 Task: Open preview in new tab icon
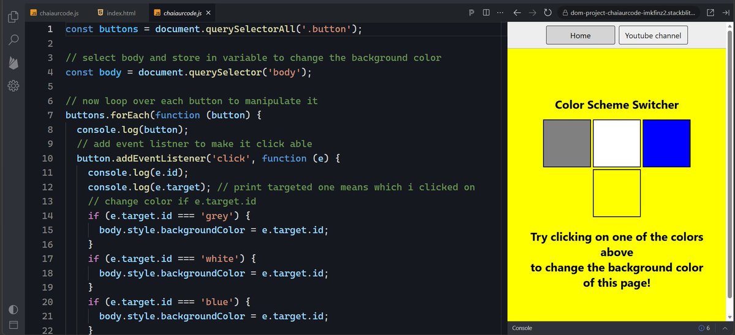coord(710,12)
